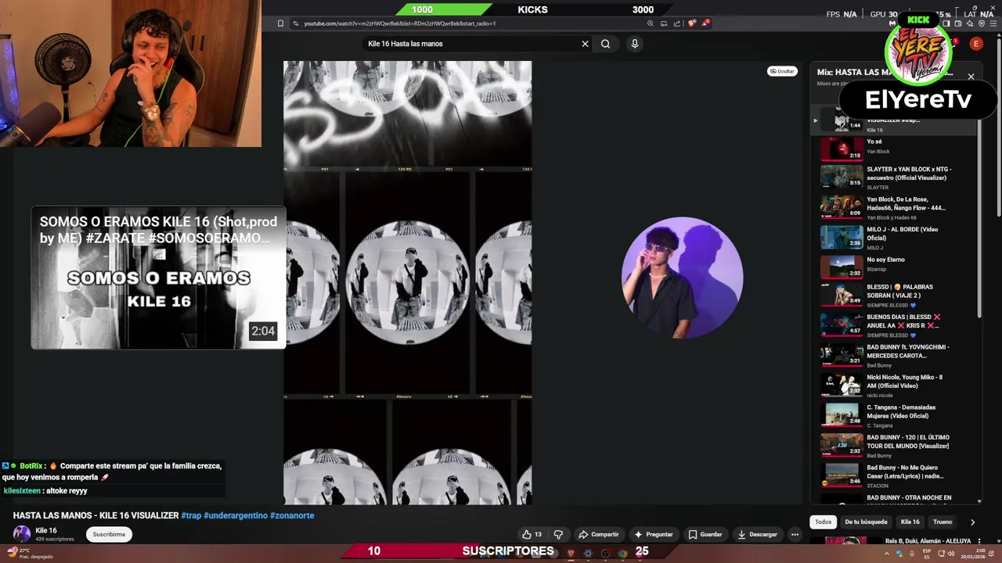Open SOMOS O ERAMOS KILE 16 video card
1002x563 pixels.
coord(158,278)
